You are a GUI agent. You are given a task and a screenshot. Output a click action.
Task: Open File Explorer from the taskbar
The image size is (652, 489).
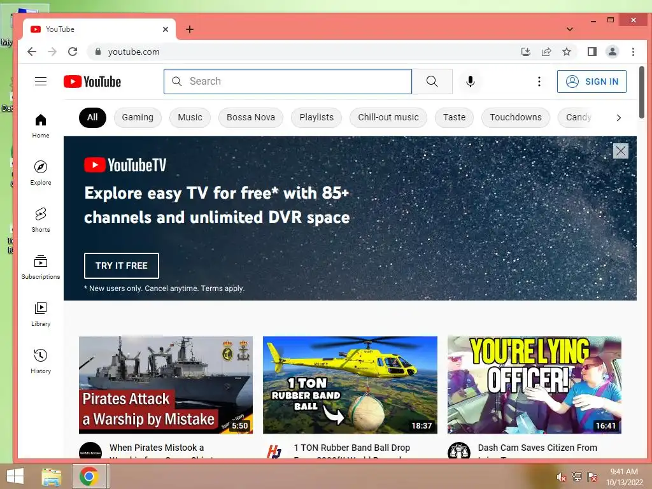tap(51, 476)
